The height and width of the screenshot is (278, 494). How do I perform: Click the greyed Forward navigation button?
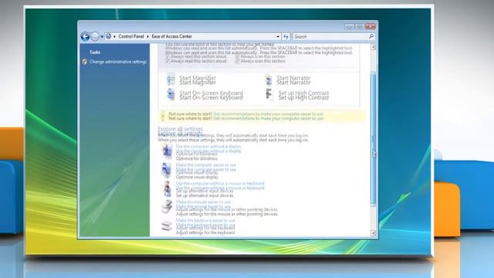pos(94,36)
